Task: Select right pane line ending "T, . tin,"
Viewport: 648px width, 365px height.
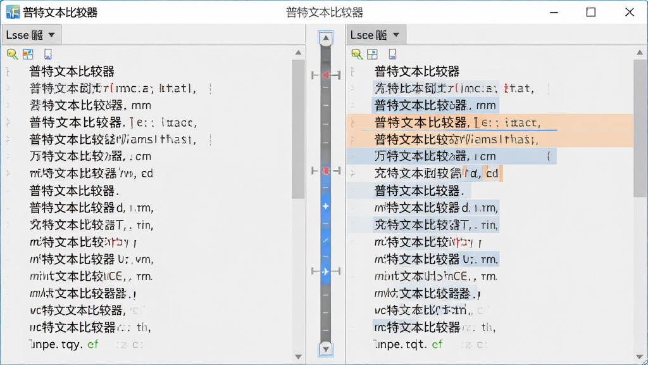Action: click(437, 225)
